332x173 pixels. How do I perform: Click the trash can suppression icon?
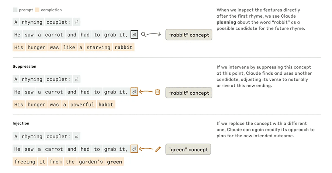click(158, 92)
